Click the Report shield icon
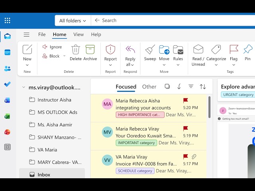This screenshot has width=255, height=191. [110, 49]
